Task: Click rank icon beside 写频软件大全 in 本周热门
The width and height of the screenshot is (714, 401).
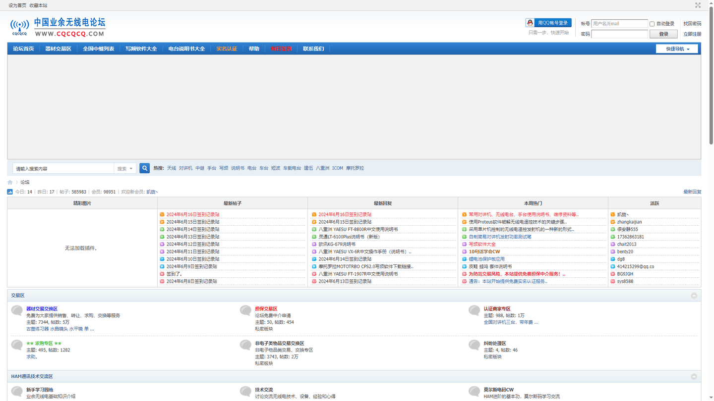Action: click(464, 244)
